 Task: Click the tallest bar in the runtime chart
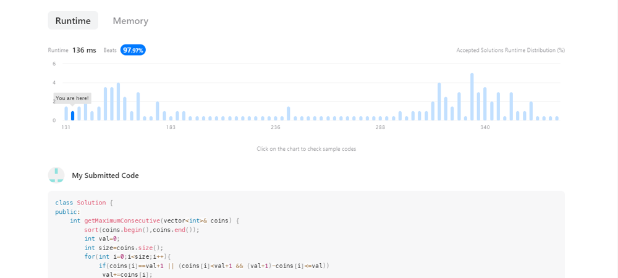(x=472, y=97)
